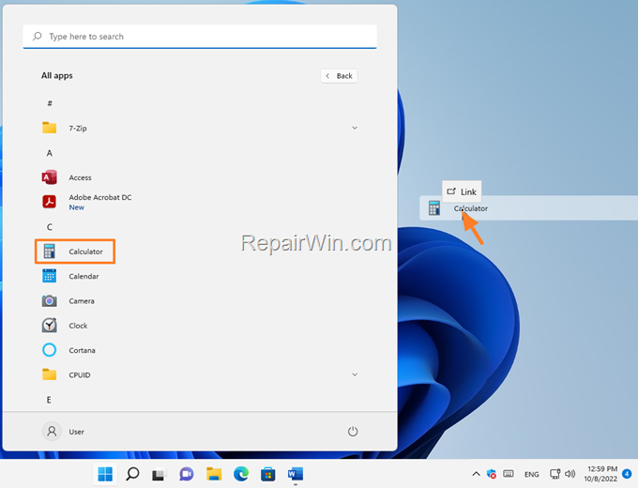Open Microsoft Store from taskbar

(267, 475)
